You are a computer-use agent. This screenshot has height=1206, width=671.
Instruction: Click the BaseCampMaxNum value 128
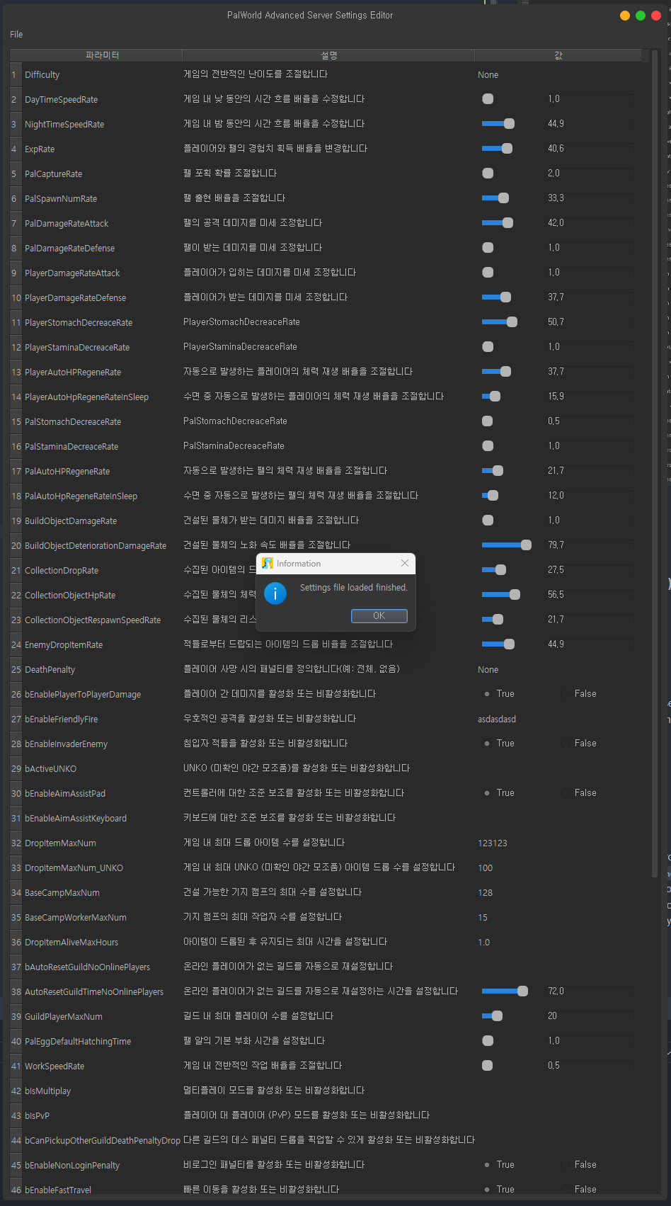486,893
